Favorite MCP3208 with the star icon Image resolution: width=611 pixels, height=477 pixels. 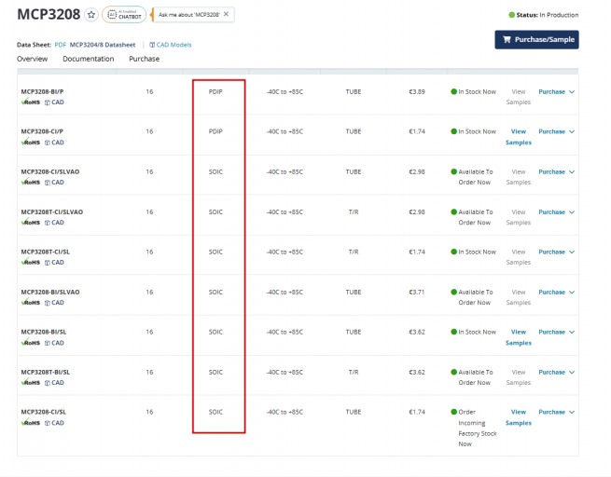pos(91,15)
